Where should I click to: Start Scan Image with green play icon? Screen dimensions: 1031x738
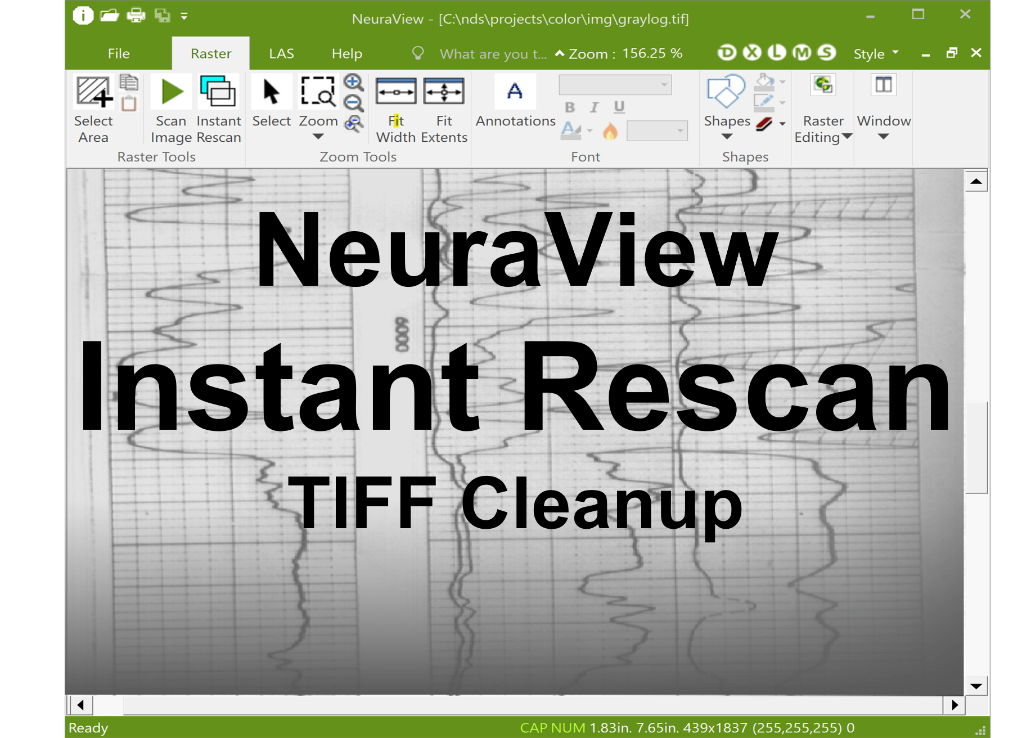171,109
